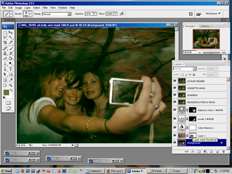Hide the VIGNETTE HAND layer

coord(175,88)
